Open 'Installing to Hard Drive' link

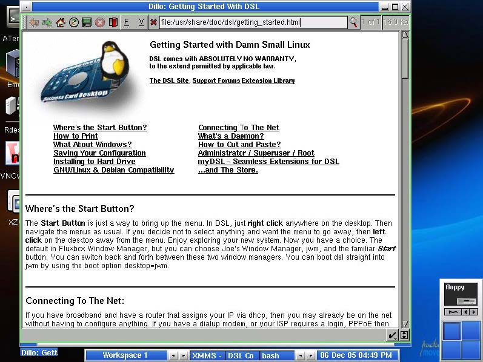pyautogui.click(x=94, y=162)
